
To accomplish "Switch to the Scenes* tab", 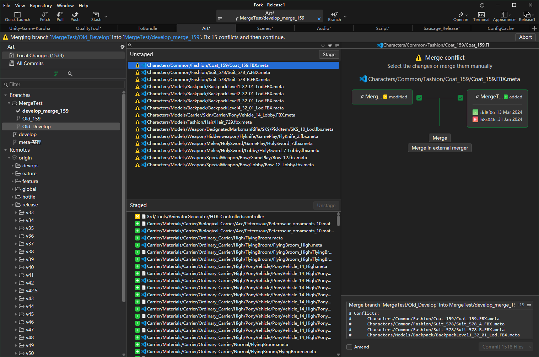I will (x=265, y=28).
